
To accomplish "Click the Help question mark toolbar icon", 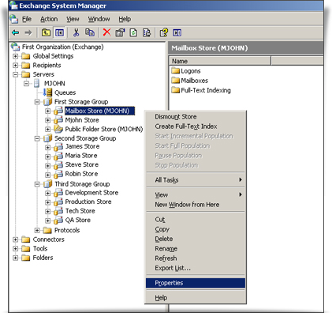I will (164, 32).
